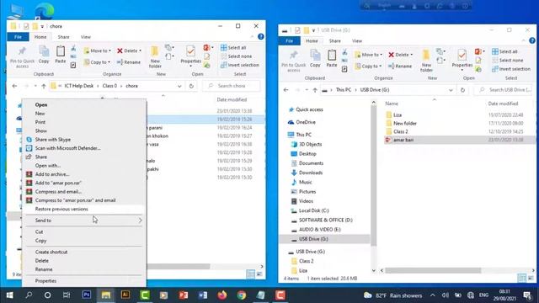Choose Print from the context menu
This screenshot has width=539, height=303.
pos(40,122)
